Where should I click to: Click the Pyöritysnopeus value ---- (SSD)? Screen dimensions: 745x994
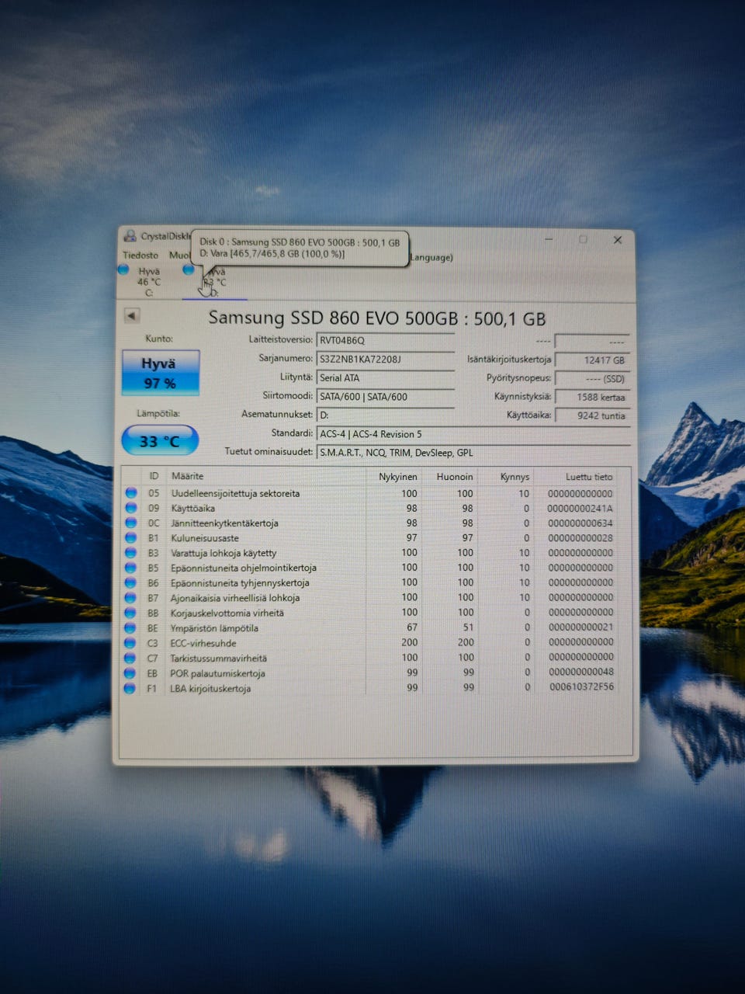(592, 379)
